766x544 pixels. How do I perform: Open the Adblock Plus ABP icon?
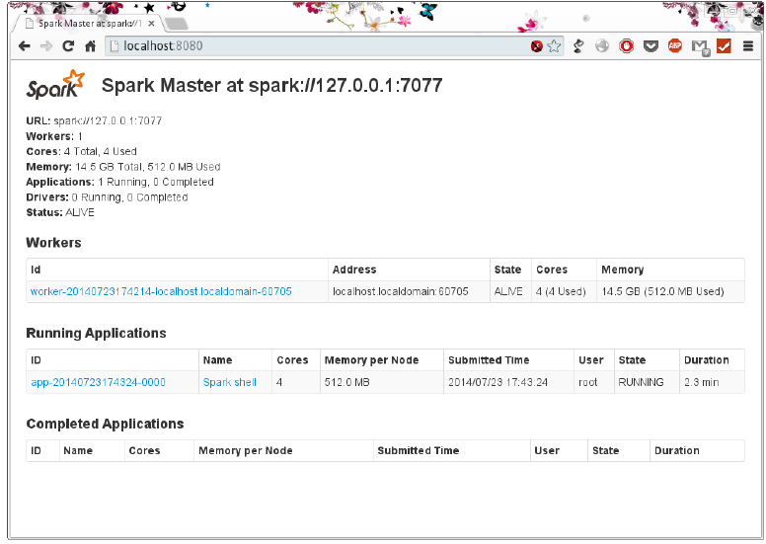pyautogui.click(x=674, y=46)
